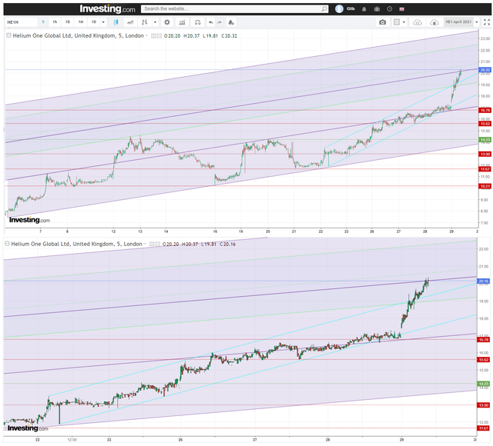This screenshot has height=446, width=493.
Task: Click the magnifier search icon
Action: (x=324, y=8)
